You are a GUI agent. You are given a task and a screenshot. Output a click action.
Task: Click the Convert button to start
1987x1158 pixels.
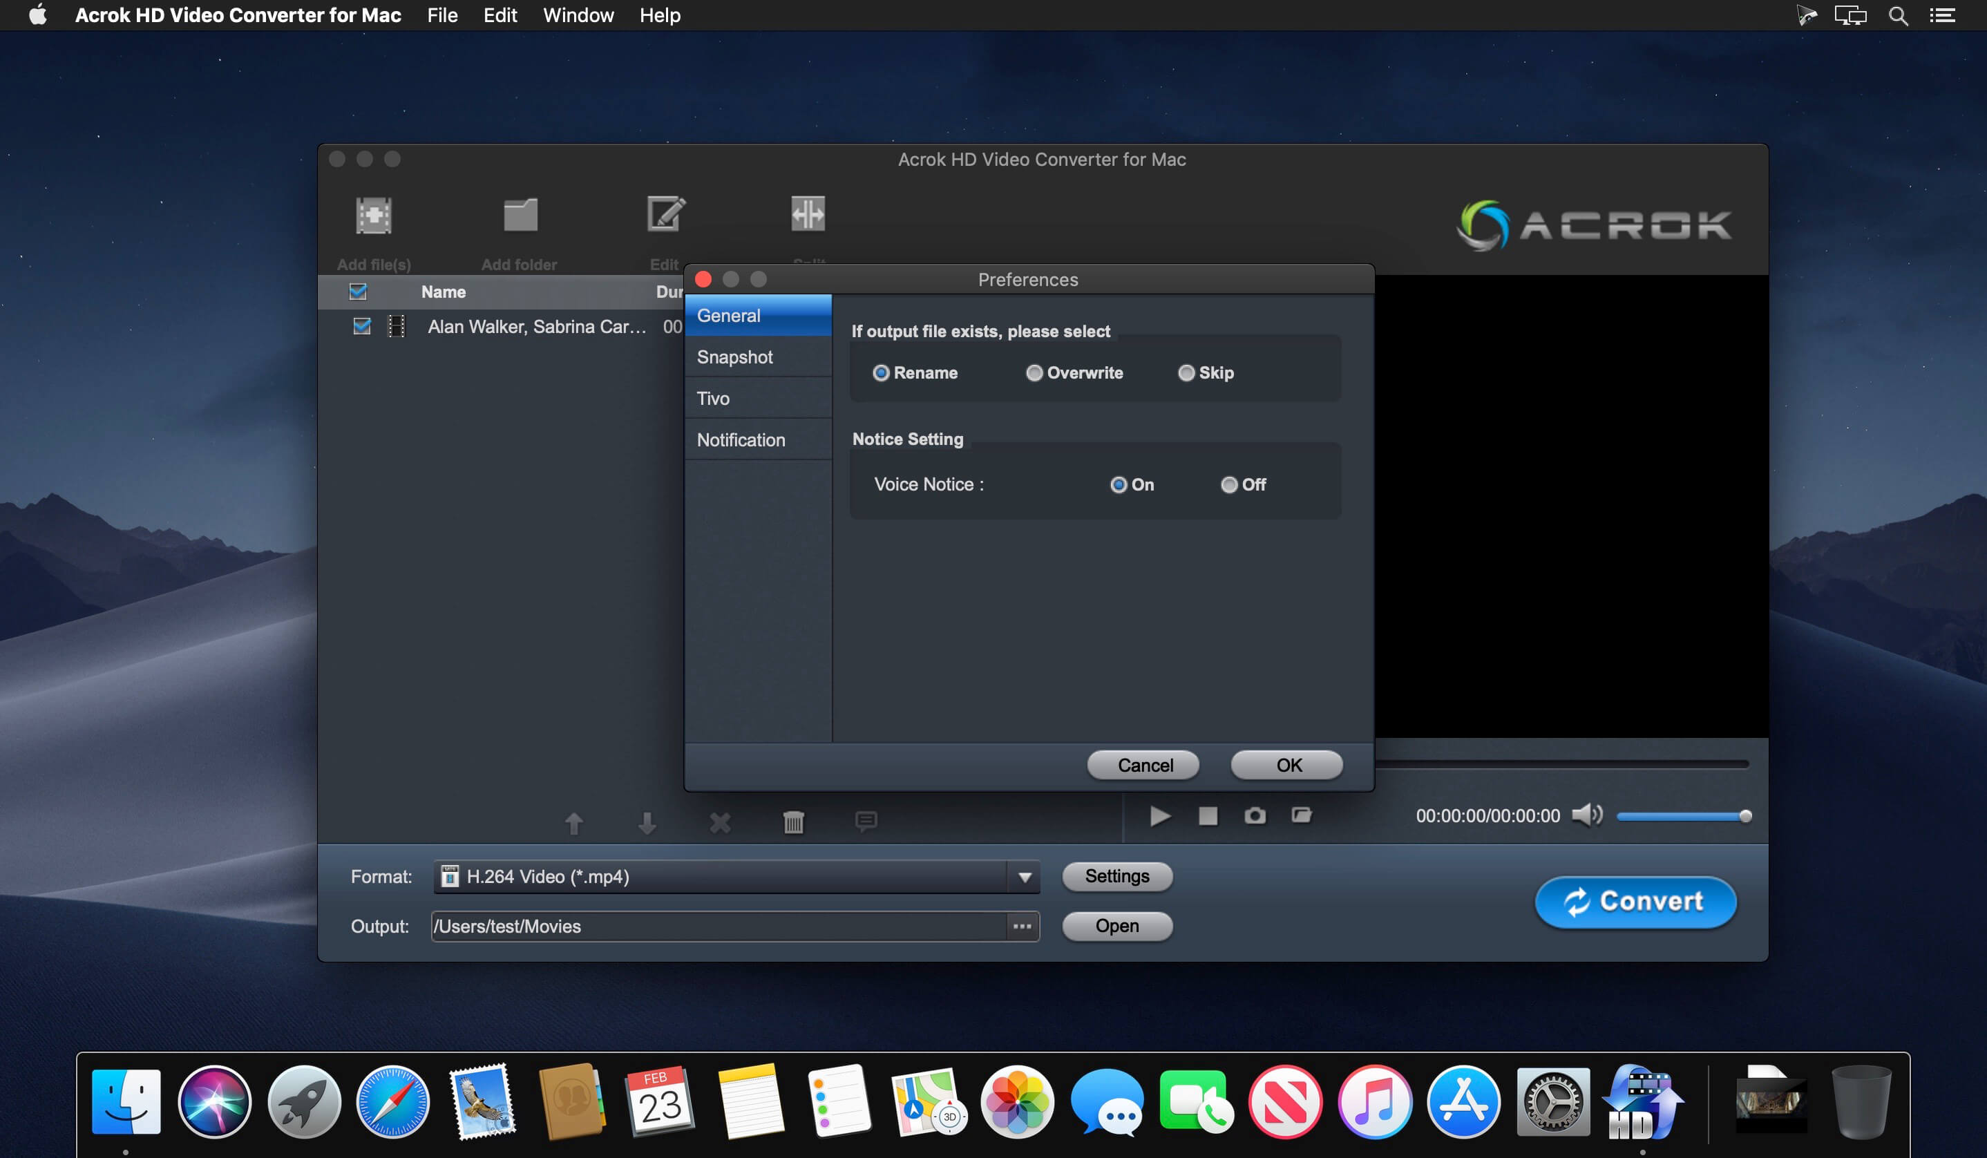click(1634, 899)
